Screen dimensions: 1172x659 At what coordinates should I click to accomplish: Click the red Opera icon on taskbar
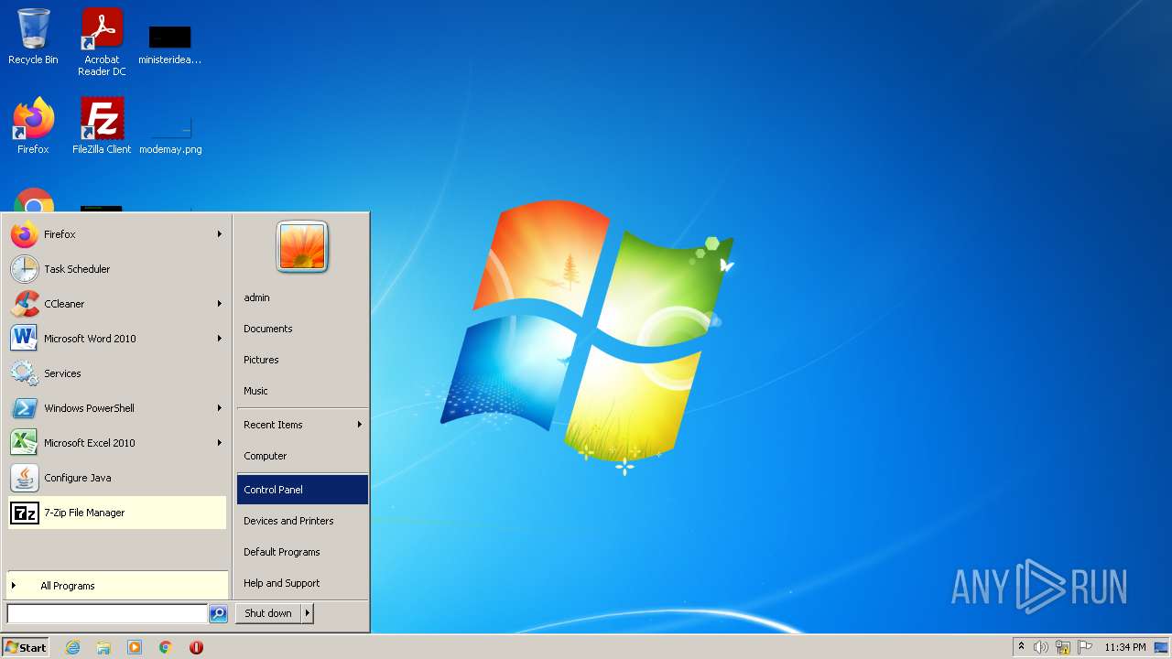(196, 647)
